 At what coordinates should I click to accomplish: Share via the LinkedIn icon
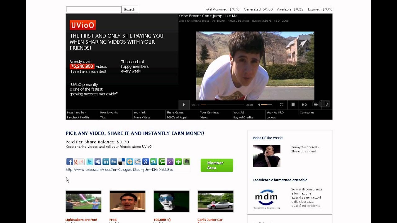pyautogui.click(x=106, y=162)
